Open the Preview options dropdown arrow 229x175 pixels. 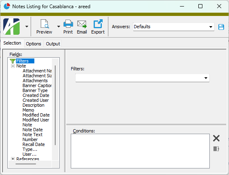58,27
